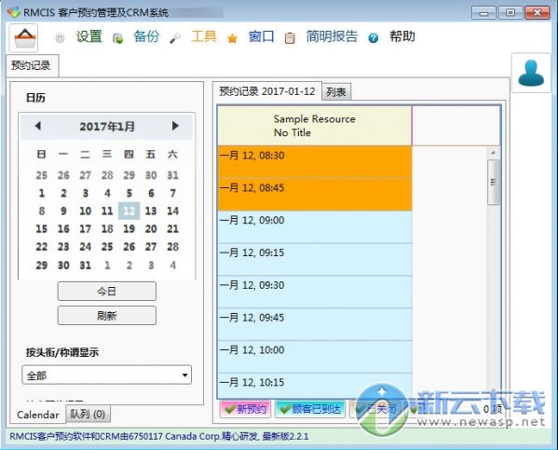Select January 20 in the calendar
The height and width of the screenshot is (450, 558).
(x=151, y=228)
